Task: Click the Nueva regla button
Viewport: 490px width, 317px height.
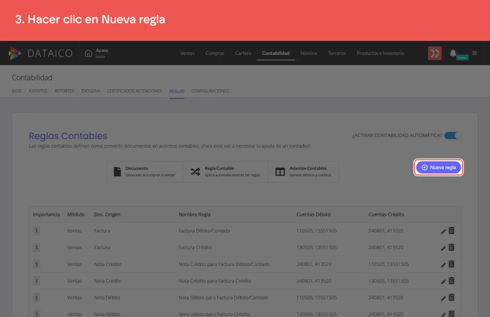Action: click(x=439, y=168)
